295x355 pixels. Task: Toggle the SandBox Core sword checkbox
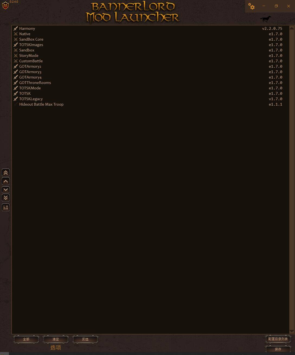16,39
